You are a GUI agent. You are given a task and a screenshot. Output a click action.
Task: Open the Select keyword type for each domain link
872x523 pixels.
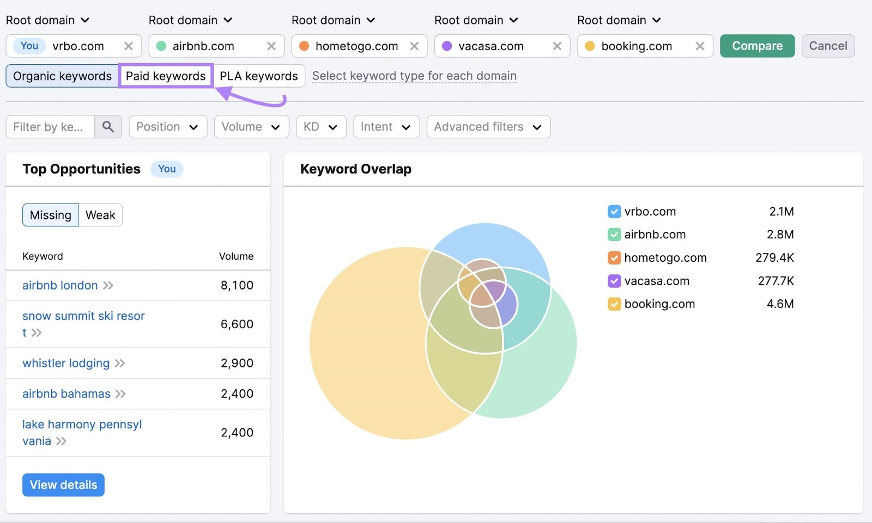pyautogui.click(x=414, y=76)
